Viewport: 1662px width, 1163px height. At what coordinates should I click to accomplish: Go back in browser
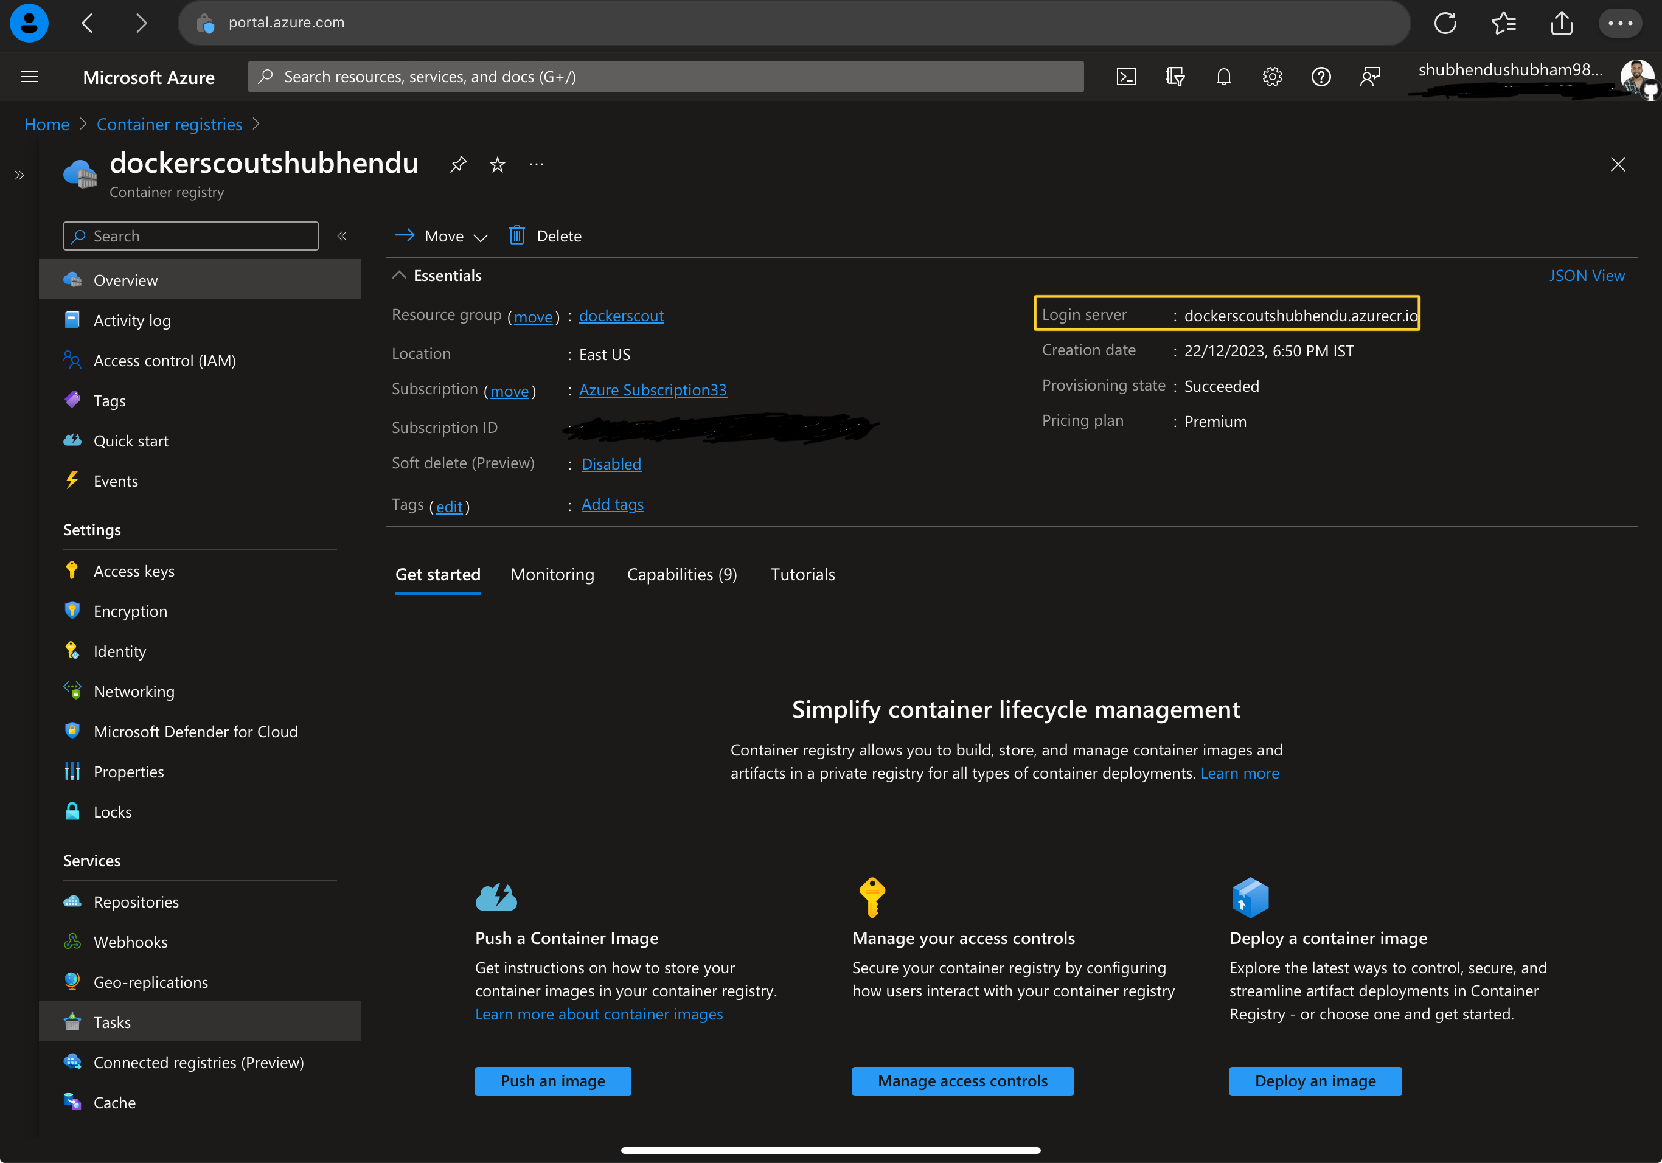click(88, 23)
